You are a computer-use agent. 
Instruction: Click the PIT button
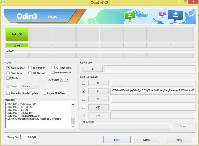93,69
